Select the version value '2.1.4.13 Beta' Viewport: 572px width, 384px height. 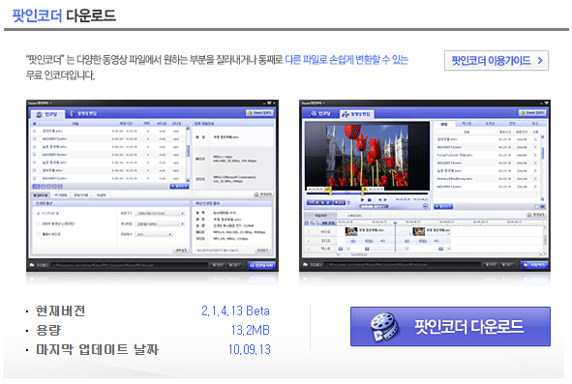(235, 311)
